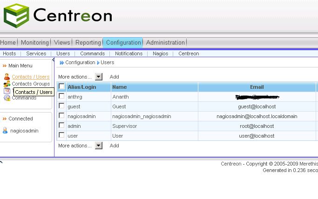
Task: Open Contacts / Users sidebar link
Action: (x=31, y=77)
